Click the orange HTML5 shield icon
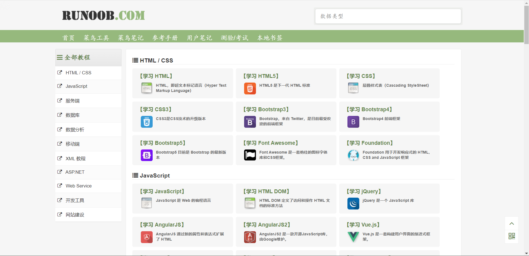The image size is (529, 256). coord(250,88)
